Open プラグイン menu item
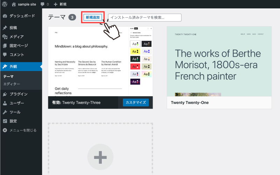This screenshot has height=175, width=280. point(21,94)
